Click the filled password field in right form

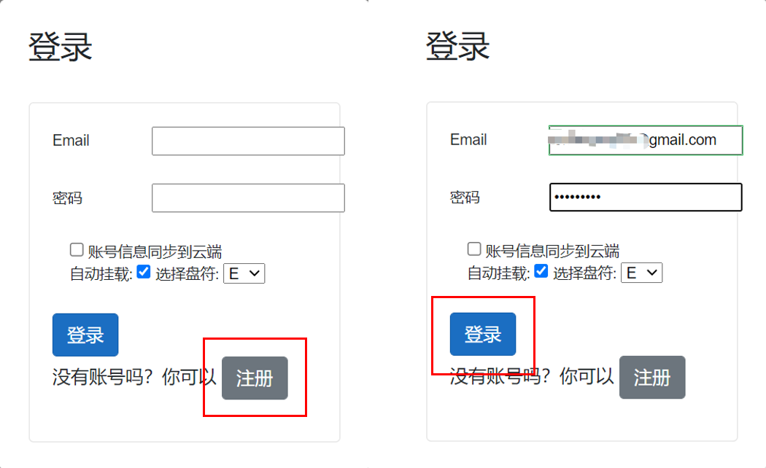click(646, 197)
